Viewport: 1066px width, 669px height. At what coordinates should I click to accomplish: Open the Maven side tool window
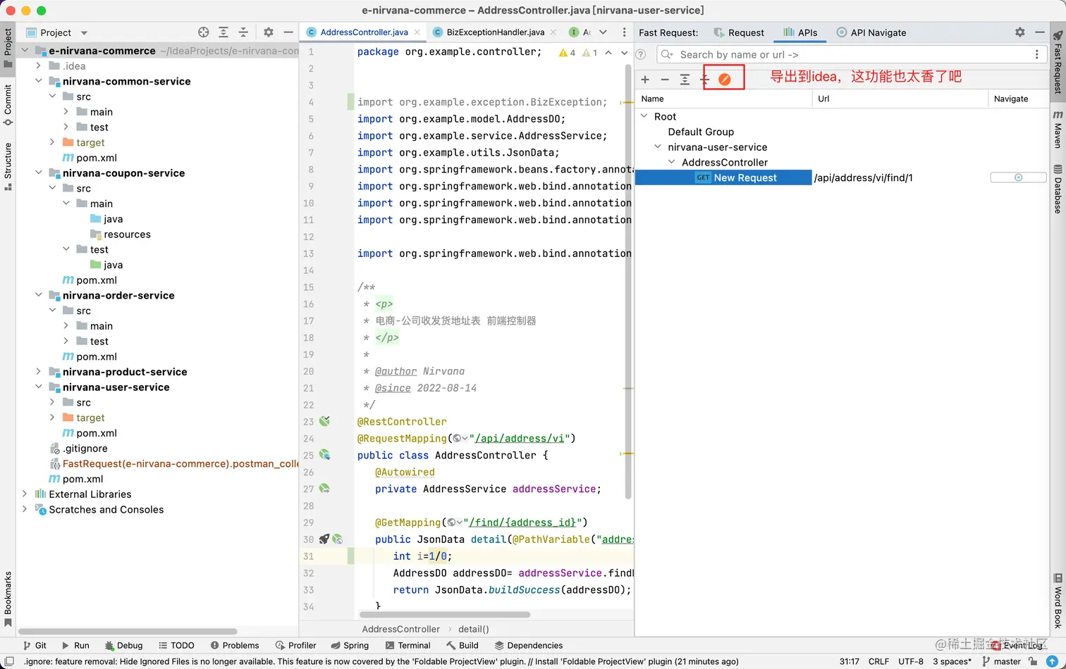(1058, 129)
